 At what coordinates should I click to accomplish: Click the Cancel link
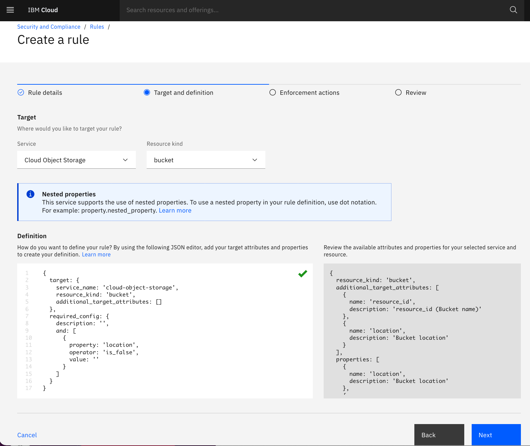(x=27, y=435)
